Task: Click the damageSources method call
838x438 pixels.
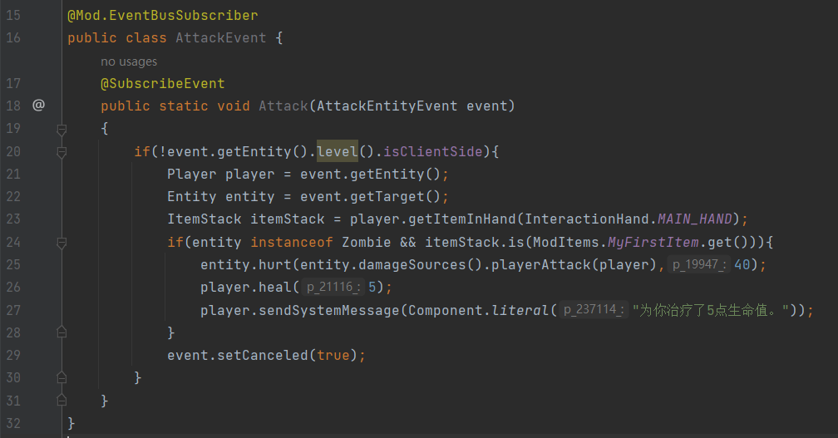Action: (x=412, y=264)
